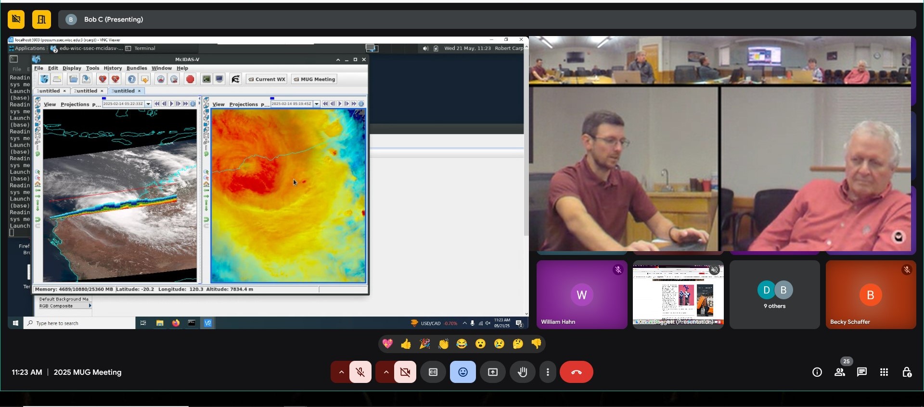Open the Tools menu in McIDAS-V
The height and width of the screenshot is (407, 924).
click(92, 68)
